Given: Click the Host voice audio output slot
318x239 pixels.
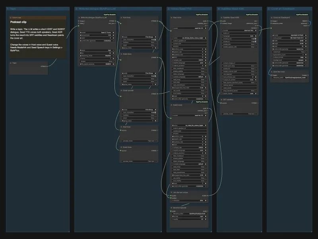Looking at the screenshot, I should point(207,21).
